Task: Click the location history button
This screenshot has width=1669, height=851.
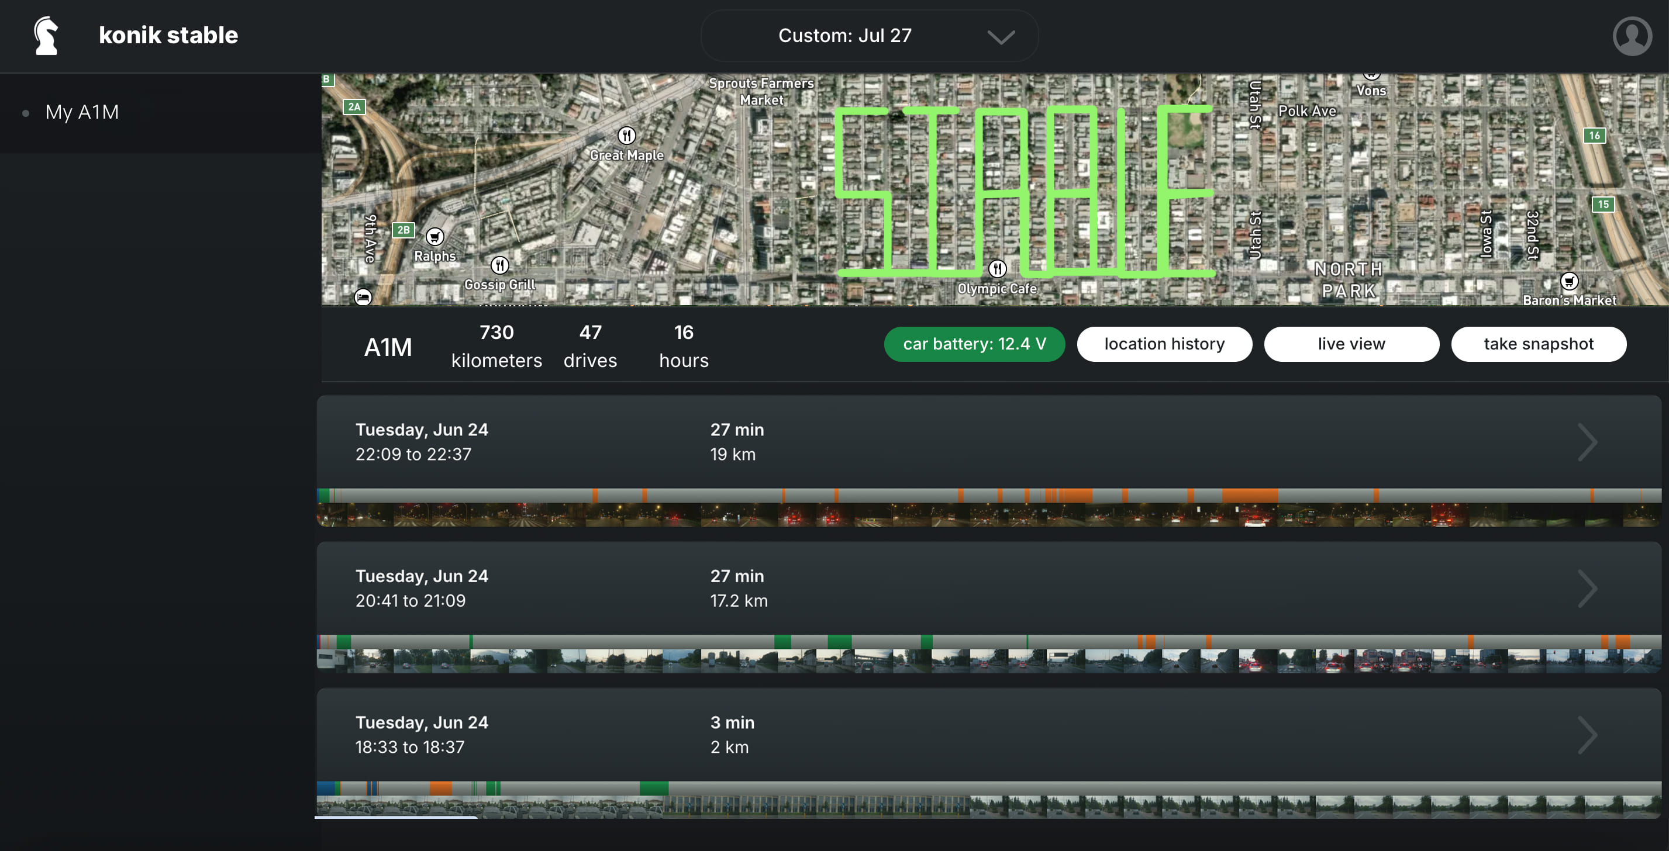Action: (1164, 344)
